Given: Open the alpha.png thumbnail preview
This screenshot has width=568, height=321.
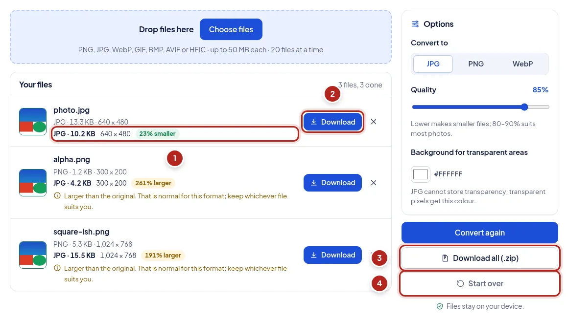Looking at the screenshot, I should [33, 183].
